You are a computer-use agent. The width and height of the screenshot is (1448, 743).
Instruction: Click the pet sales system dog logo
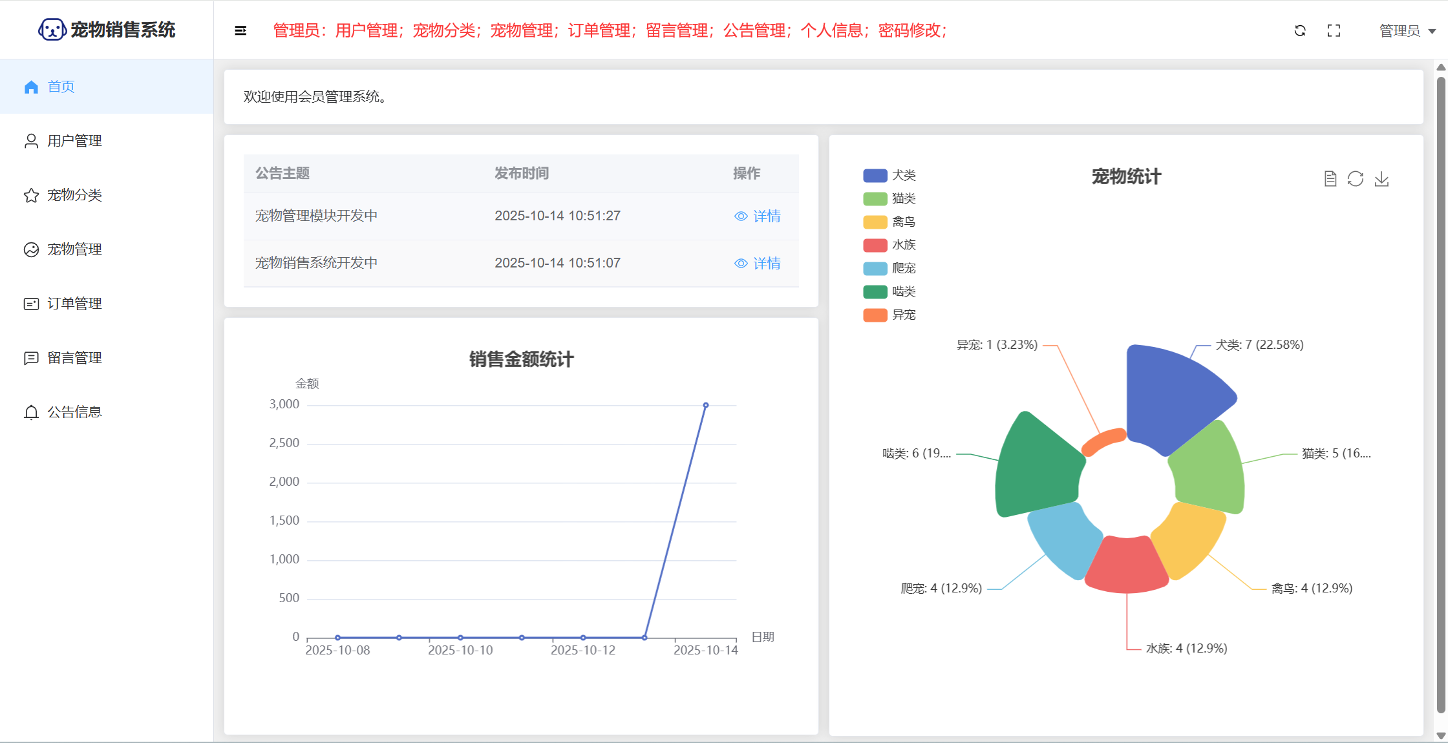pyautogui.click(x=52, y=30)
